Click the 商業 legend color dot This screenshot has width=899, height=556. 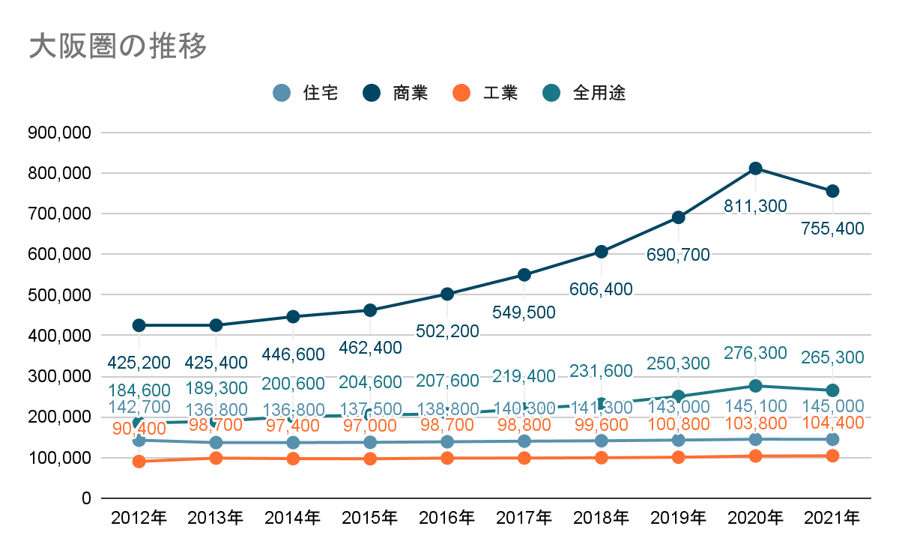(x=372, y=94)
